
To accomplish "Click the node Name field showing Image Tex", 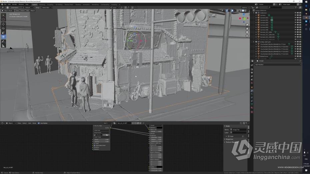I will [238, 130].
